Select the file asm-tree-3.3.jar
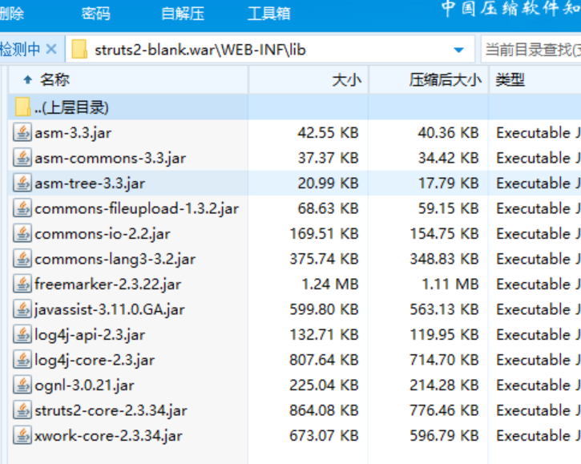581x464 pixels. 90,184
